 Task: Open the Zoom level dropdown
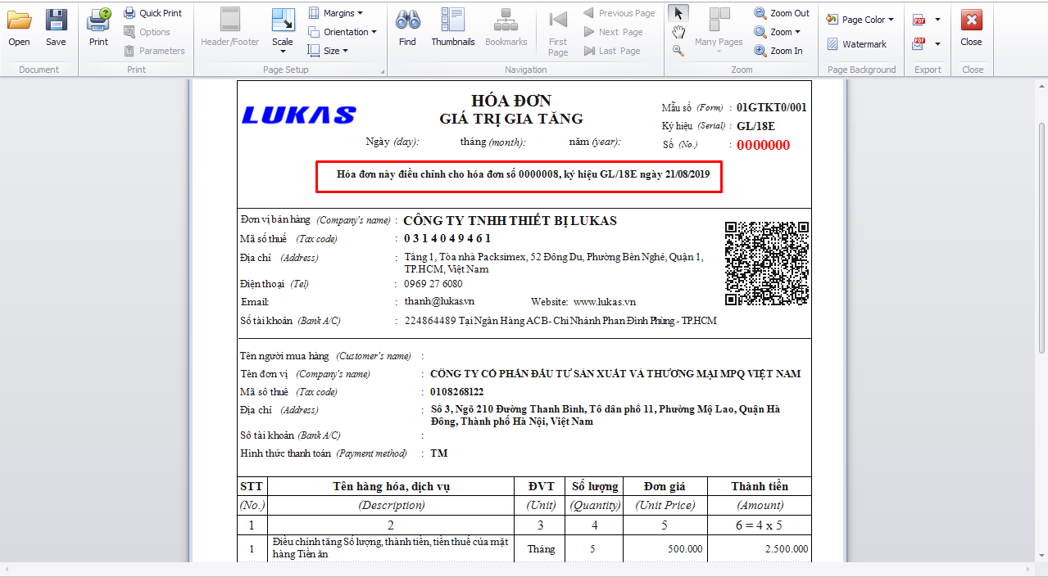777,32
